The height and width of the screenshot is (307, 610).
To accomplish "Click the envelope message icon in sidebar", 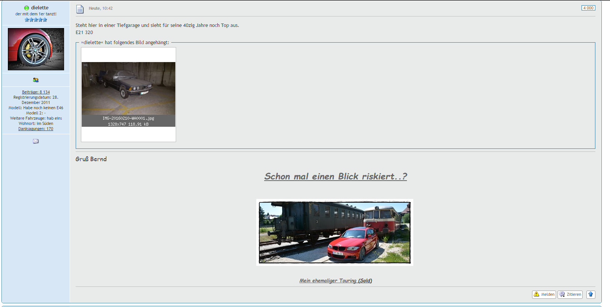I will [x=36, y=141].
